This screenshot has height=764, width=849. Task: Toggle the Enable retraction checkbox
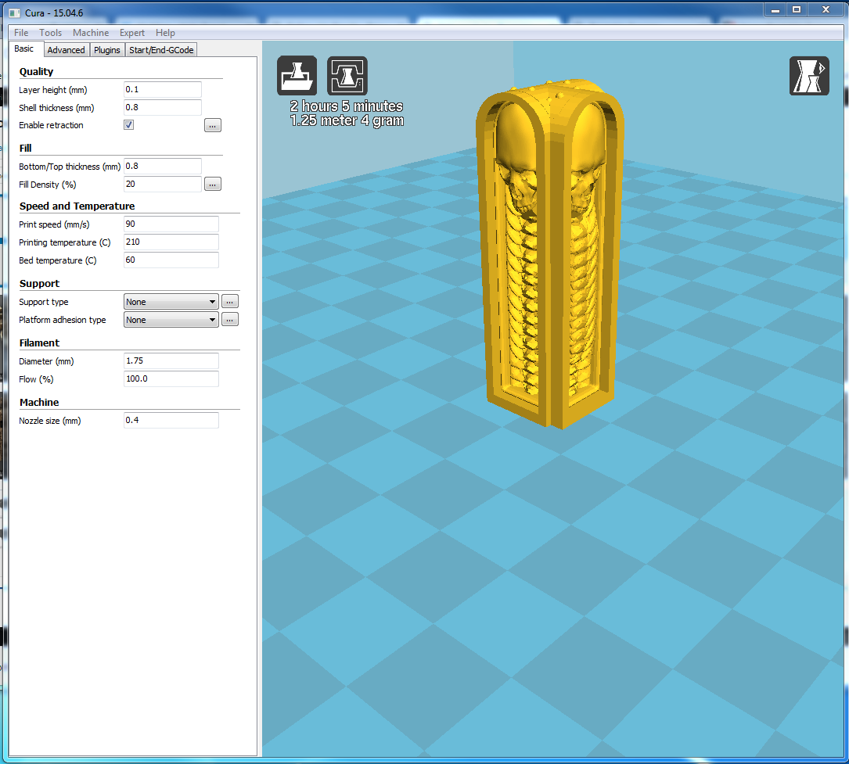[129, 125]
